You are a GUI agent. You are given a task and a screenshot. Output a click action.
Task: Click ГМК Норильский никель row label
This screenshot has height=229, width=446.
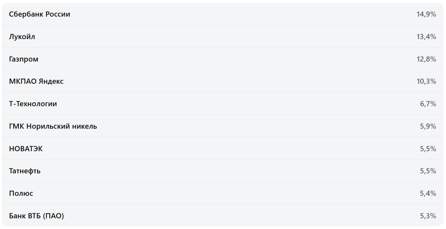coord(53,126)
